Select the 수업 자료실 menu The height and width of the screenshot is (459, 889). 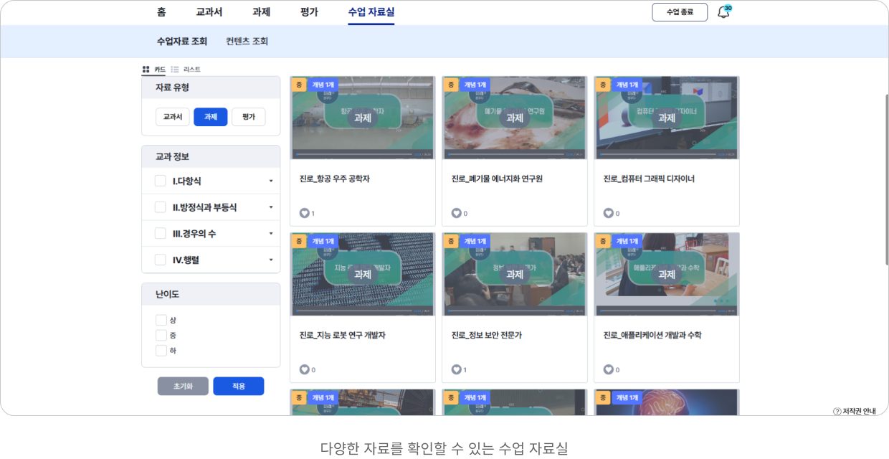coord(371,12)
